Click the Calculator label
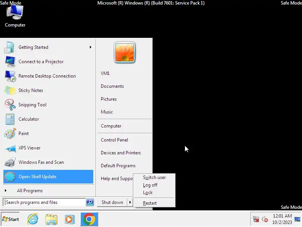 tap(29, 119)
